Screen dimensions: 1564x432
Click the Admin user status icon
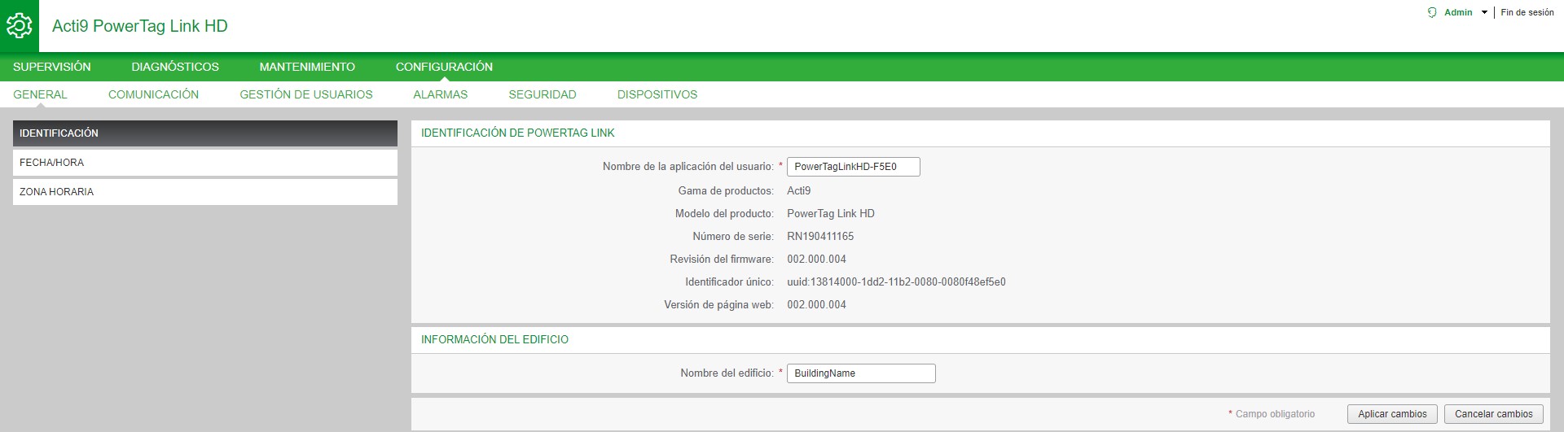coord(1432,12)
